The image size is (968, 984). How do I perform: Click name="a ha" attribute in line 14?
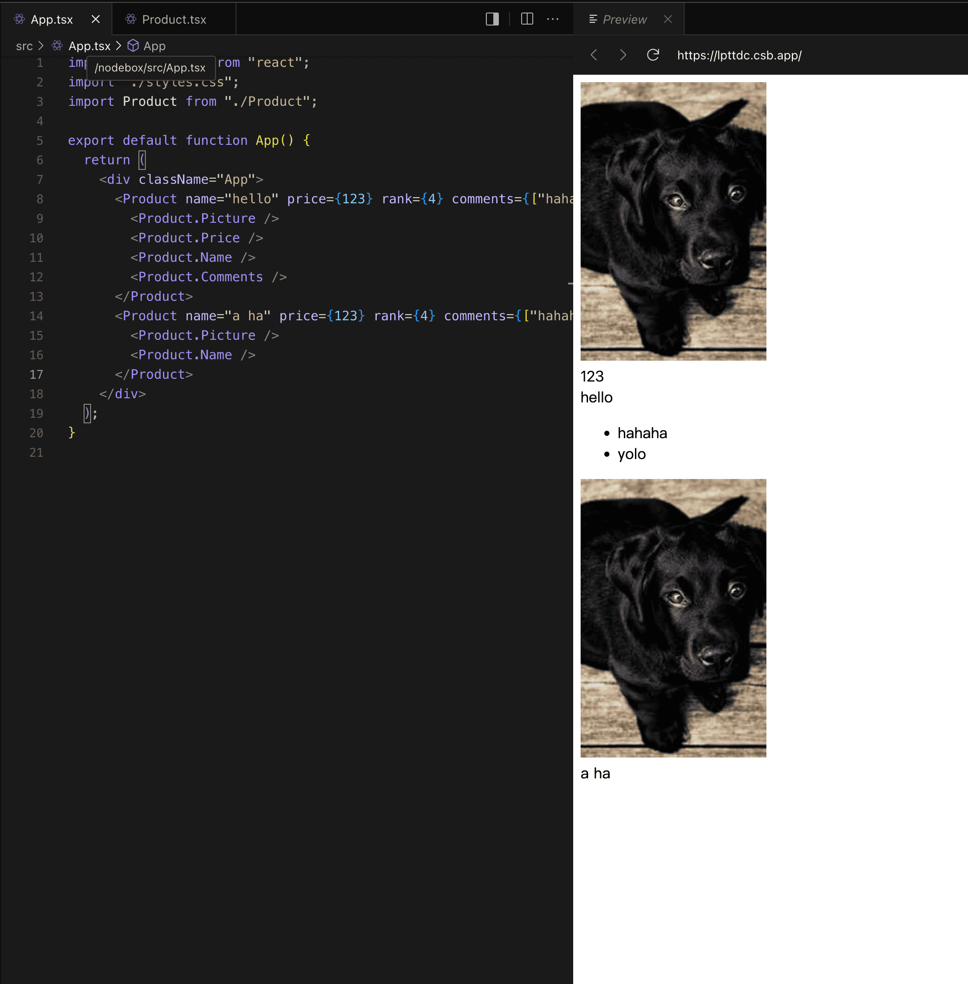coord(228,316)
